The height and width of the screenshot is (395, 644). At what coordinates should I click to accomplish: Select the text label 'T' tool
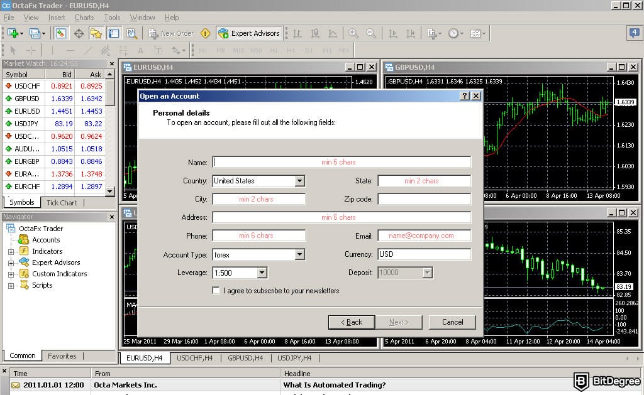(x=158, y=50)
